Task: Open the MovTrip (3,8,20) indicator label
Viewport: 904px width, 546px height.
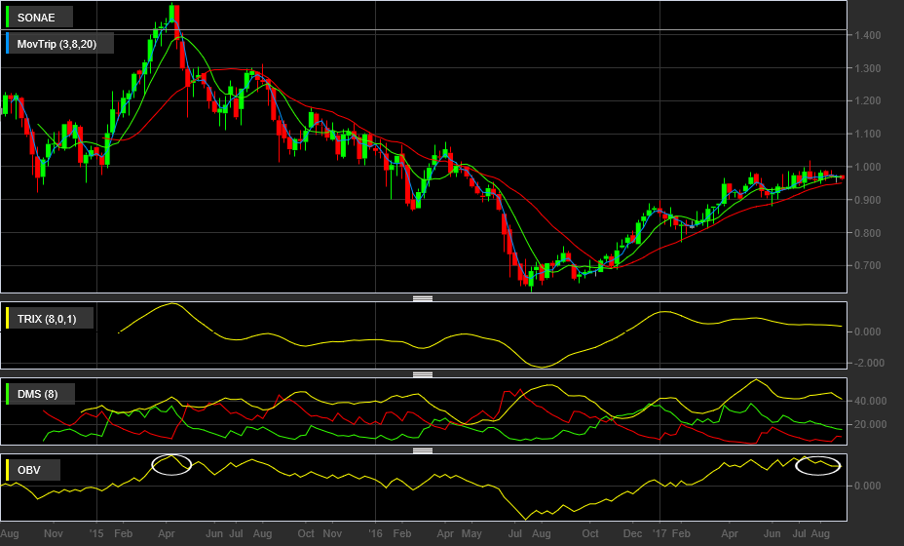Action: pos(56,44)
